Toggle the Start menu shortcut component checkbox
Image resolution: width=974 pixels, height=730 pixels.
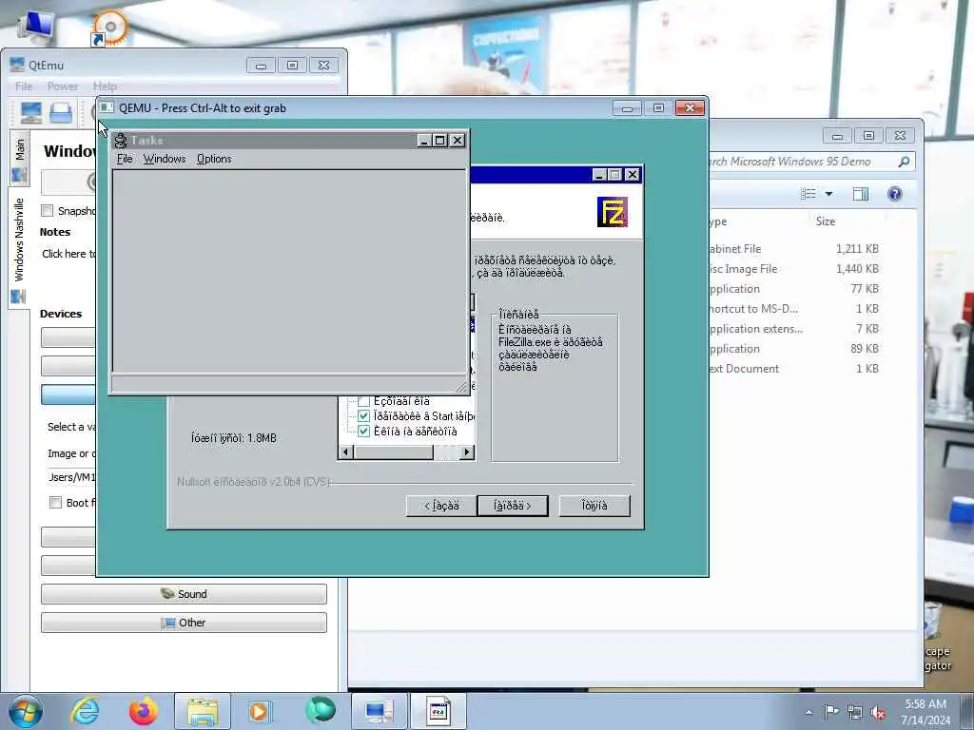pyautogui.click(x=364, y=416)
